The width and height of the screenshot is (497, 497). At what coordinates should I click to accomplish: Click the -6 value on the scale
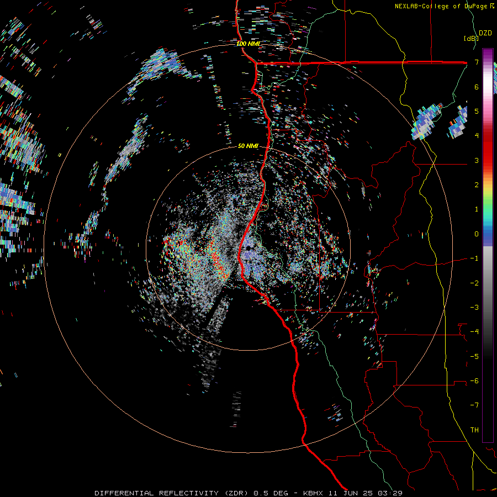point(474,381)
